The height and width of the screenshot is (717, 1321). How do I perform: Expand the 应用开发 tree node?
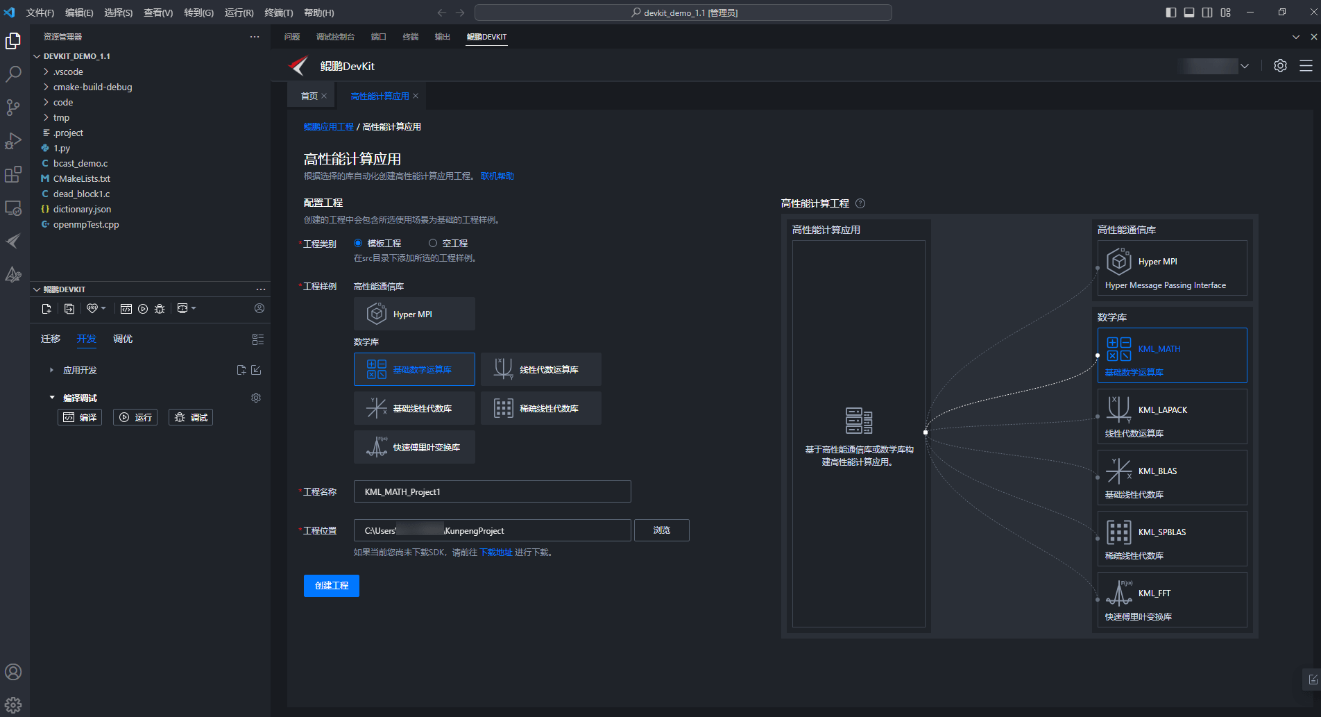point(51,370)
